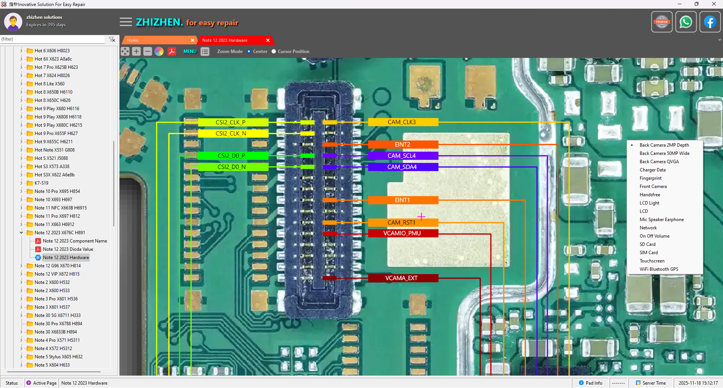
Task: Click the Pad Info icon in status bar
Action: [x=581, y=383]
